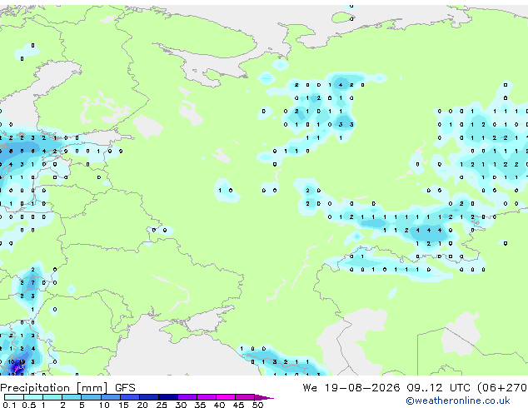
Task: Click the '7' precipitation value on the map
Action: point(32,283)
